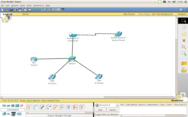Click Power Cycle Devices

point(30,101)
